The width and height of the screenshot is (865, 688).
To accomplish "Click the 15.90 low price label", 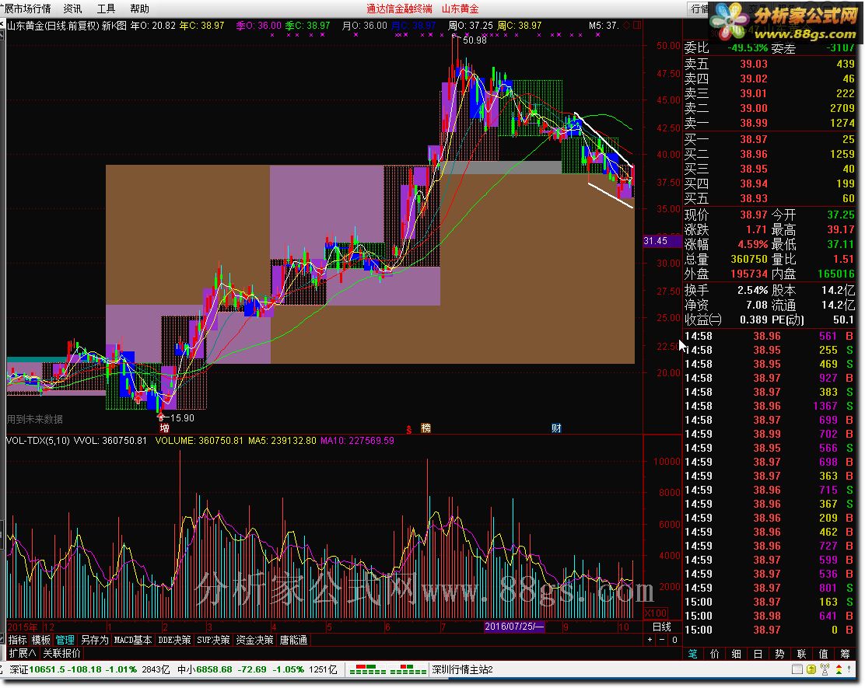I will 182,418.
